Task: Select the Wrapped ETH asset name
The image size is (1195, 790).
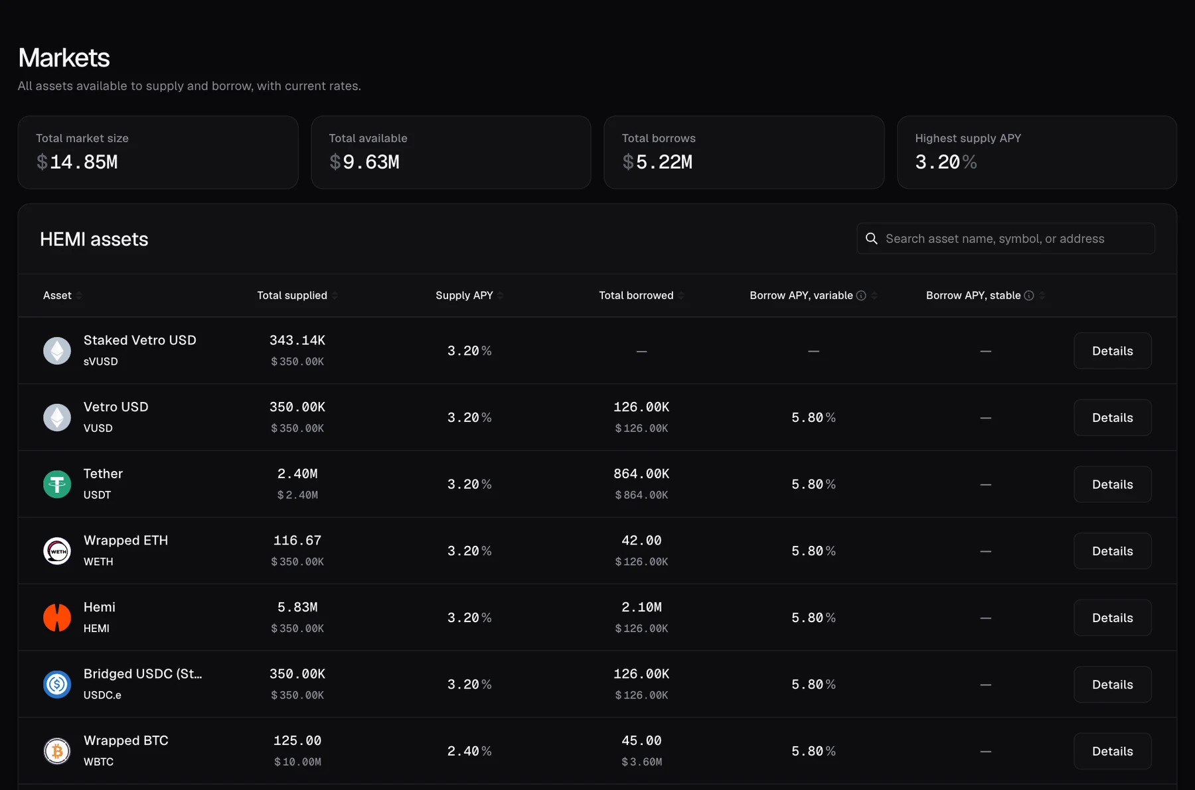Action: (x=125, y=541)
